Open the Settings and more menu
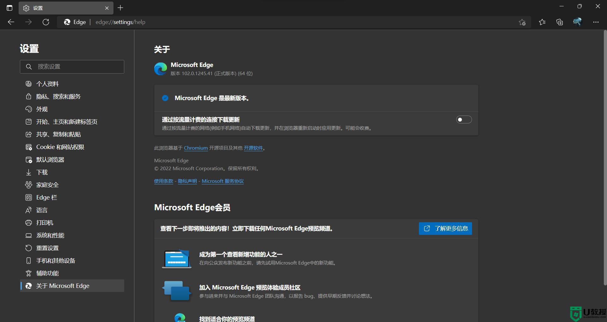 [596, 22]
